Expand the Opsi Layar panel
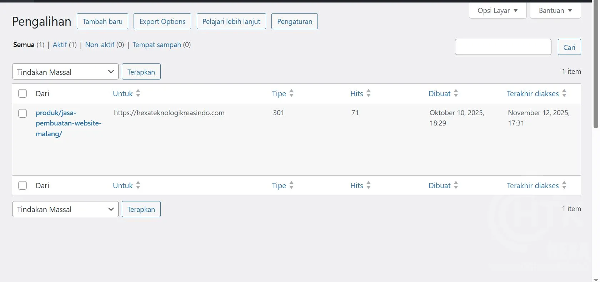This screenshot has width=600, height=282. (x=497, y=10)
